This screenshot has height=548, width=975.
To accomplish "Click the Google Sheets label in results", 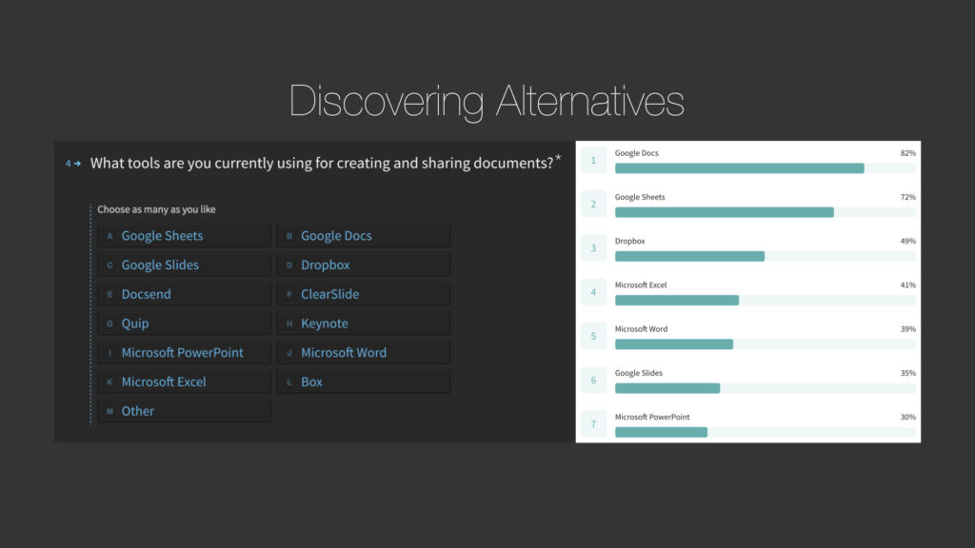I will tap(640, 198).
